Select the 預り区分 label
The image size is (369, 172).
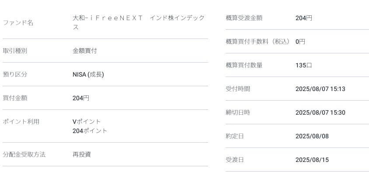[x=15, y=75]
